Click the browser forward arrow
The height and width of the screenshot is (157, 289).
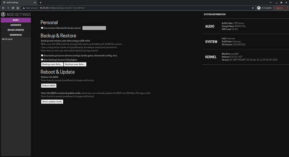click(x=8, y=8)
